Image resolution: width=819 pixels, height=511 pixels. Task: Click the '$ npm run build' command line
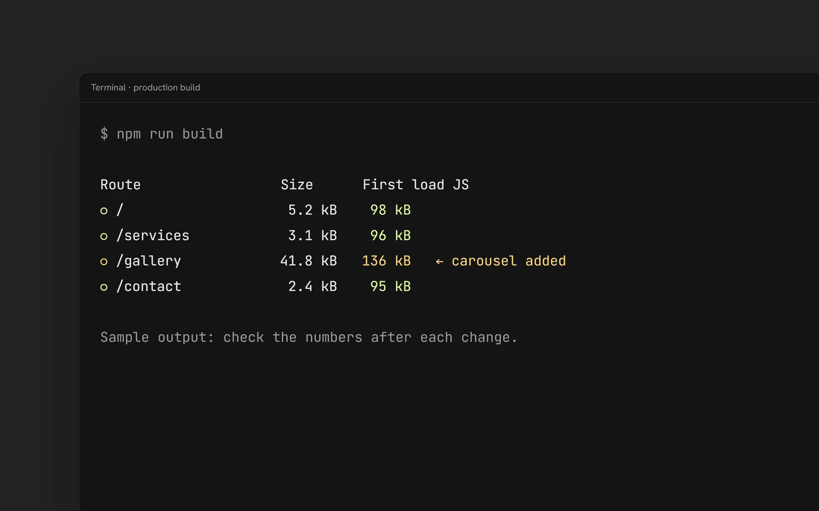162,134
